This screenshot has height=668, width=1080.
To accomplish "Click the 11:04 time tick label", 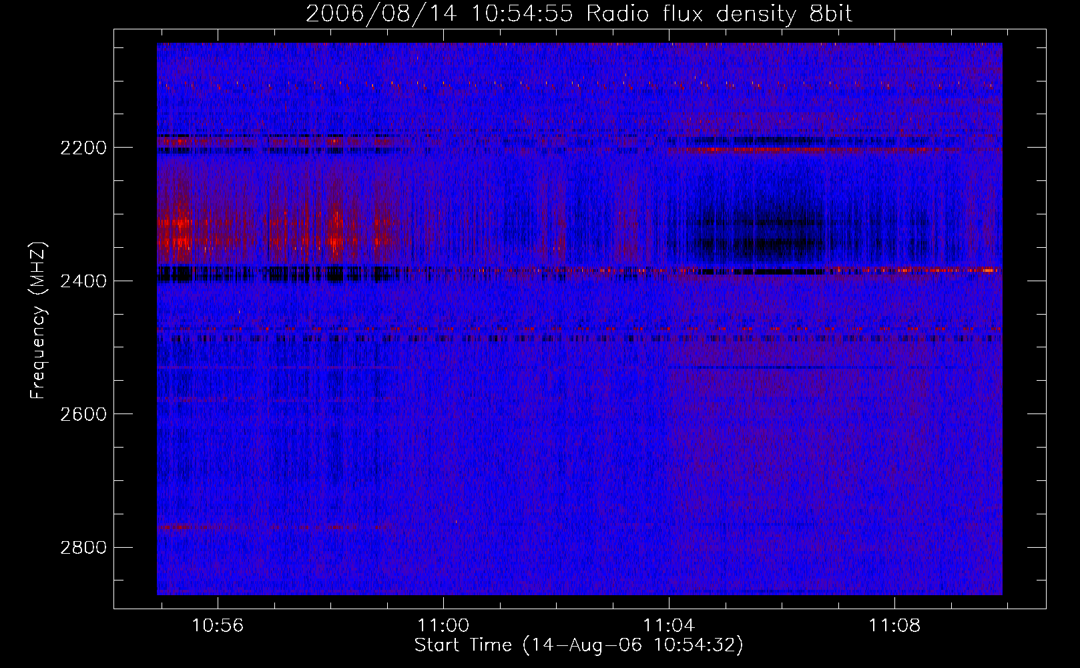I will (x=668, y=625).
